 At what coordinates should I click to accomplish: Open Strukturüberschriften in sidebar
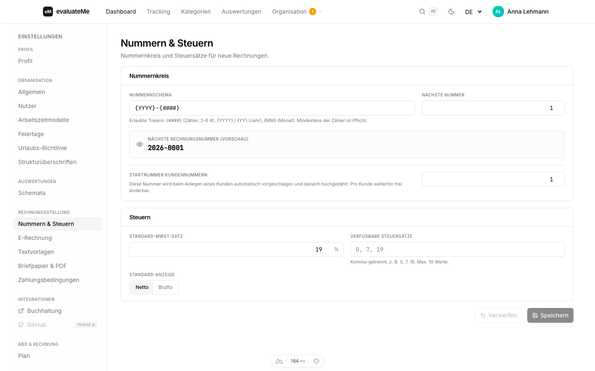[57, 162]
